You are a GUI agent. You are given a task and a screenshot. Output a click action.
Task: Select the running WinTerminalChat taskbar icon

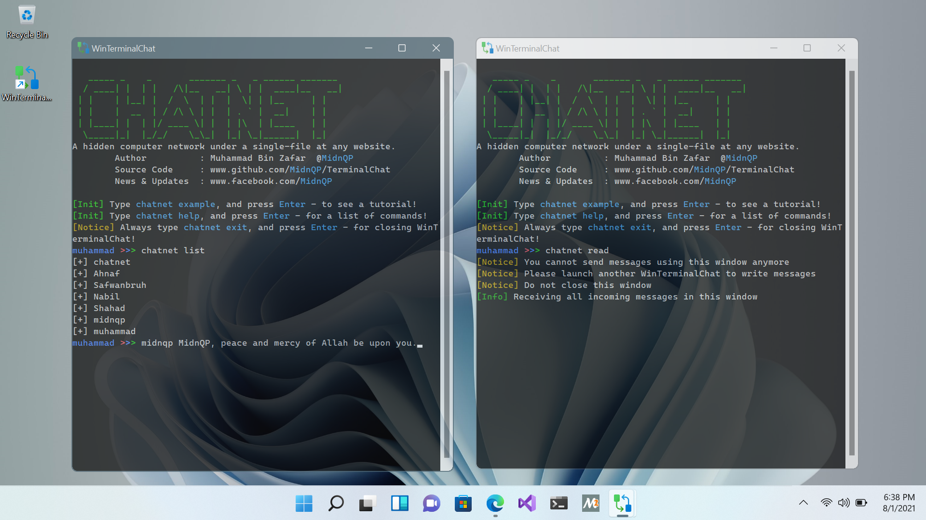coord(622,503)
